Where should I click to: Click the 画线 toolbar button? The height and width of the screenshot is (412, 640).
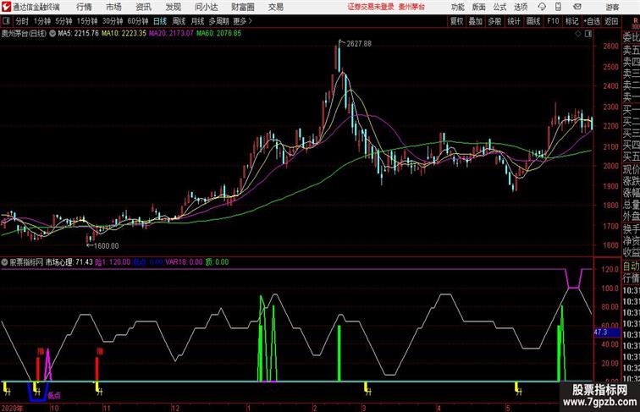pos(533,21)
